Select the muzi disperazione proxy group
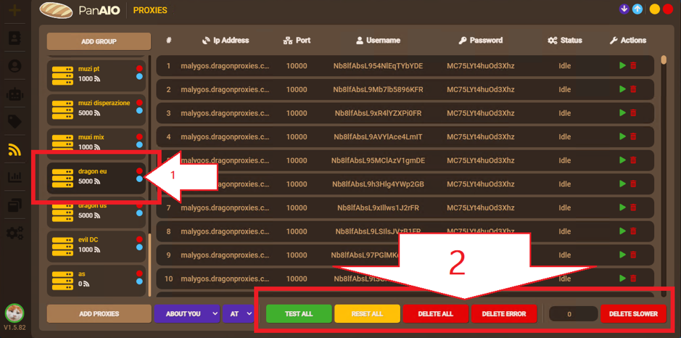The height and width of the screenshot is (338, 681). point(96,110)
